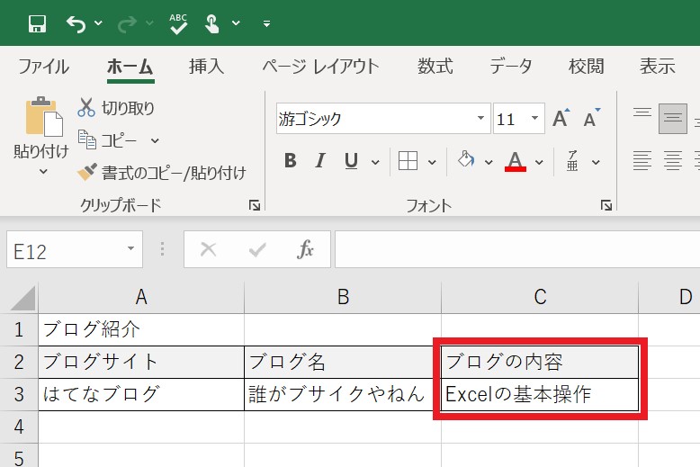Select cell containing 誰がブサイクやねん

pos(343,395)
